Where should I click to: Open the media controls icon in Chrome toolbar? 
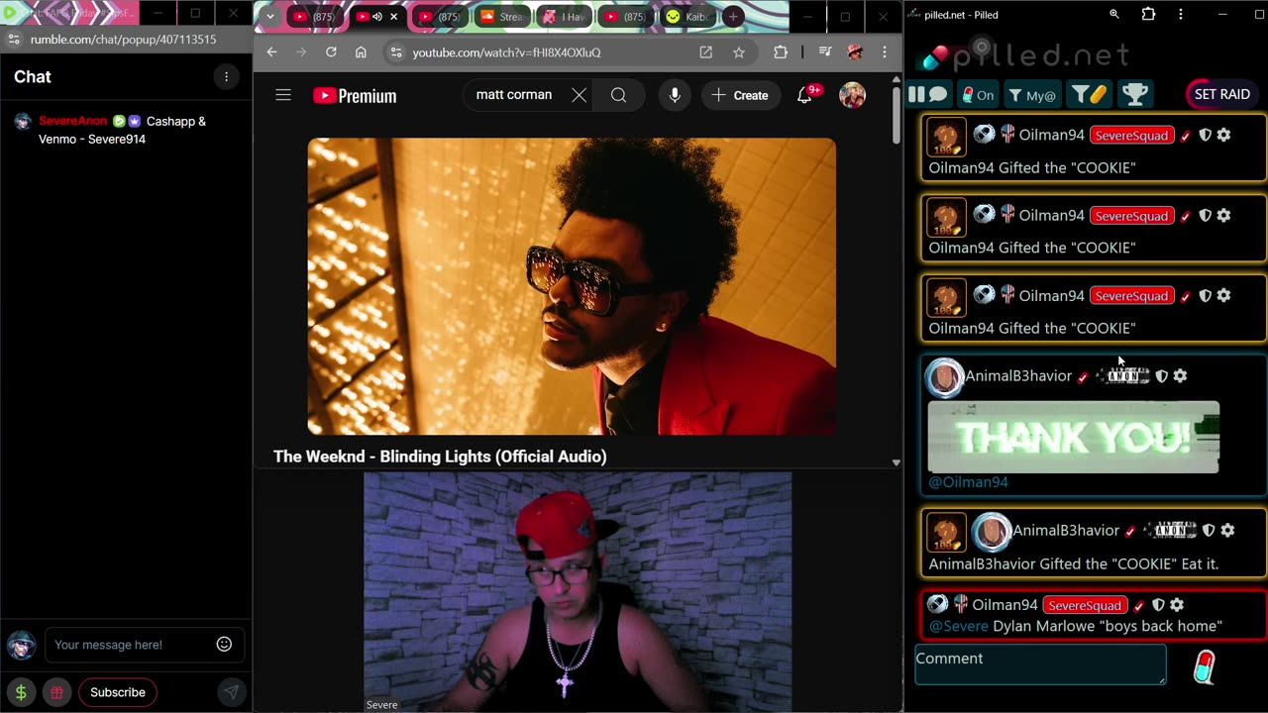pyautogui.click(x=825, y=52)
